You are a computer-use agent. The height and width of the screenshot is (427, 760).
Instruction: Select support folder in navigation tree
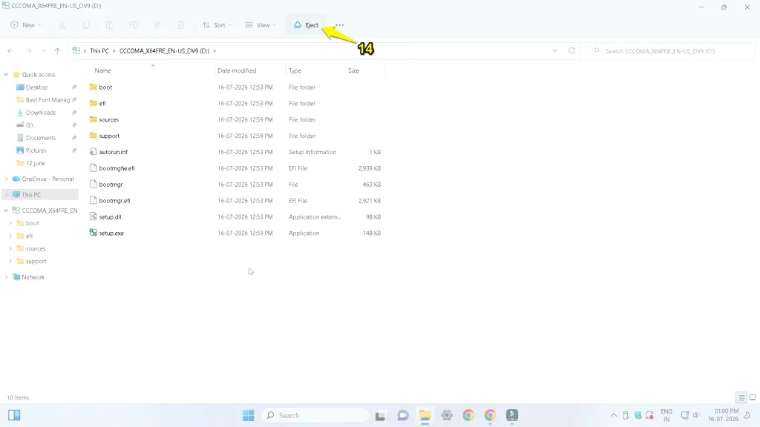36,262
